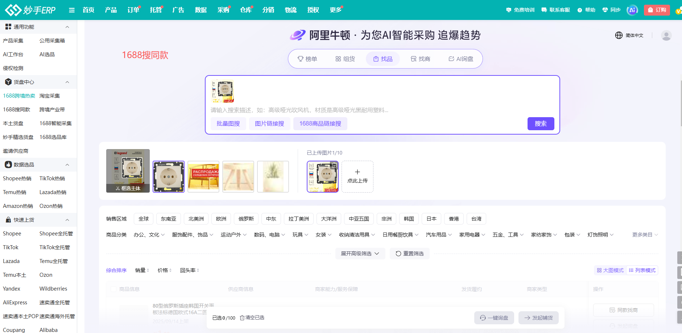Click the 发起铺货 button
This screenshot has height=333, width=682.
click(538, 318)
